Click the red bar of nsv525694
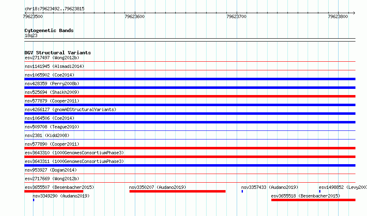 (x=190, y=96)
